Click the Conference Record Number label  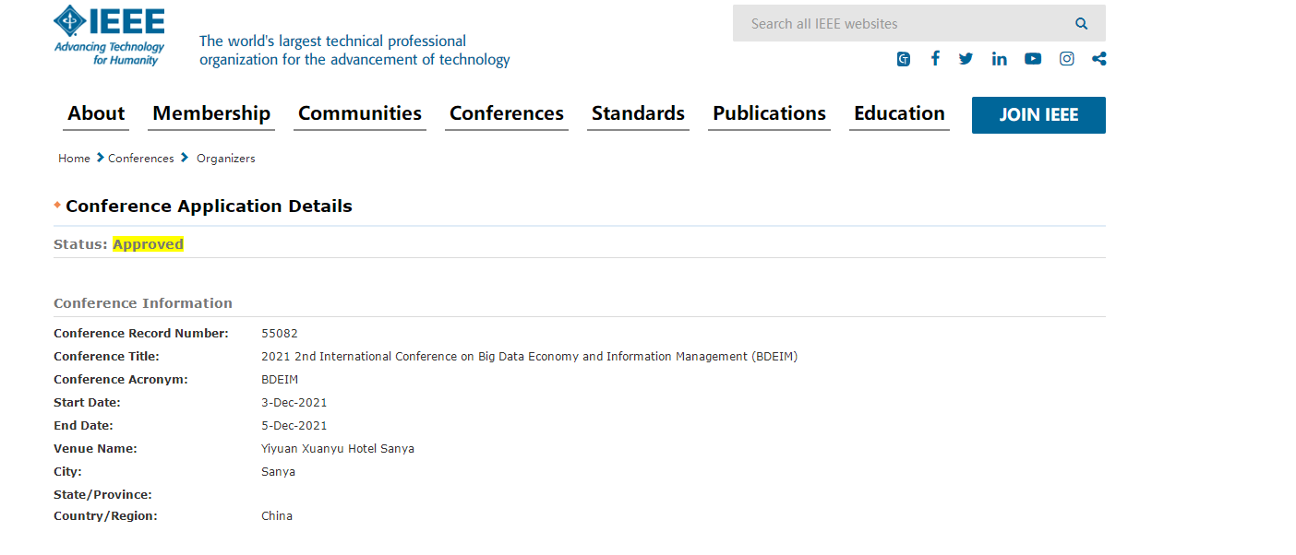(141, 334)
